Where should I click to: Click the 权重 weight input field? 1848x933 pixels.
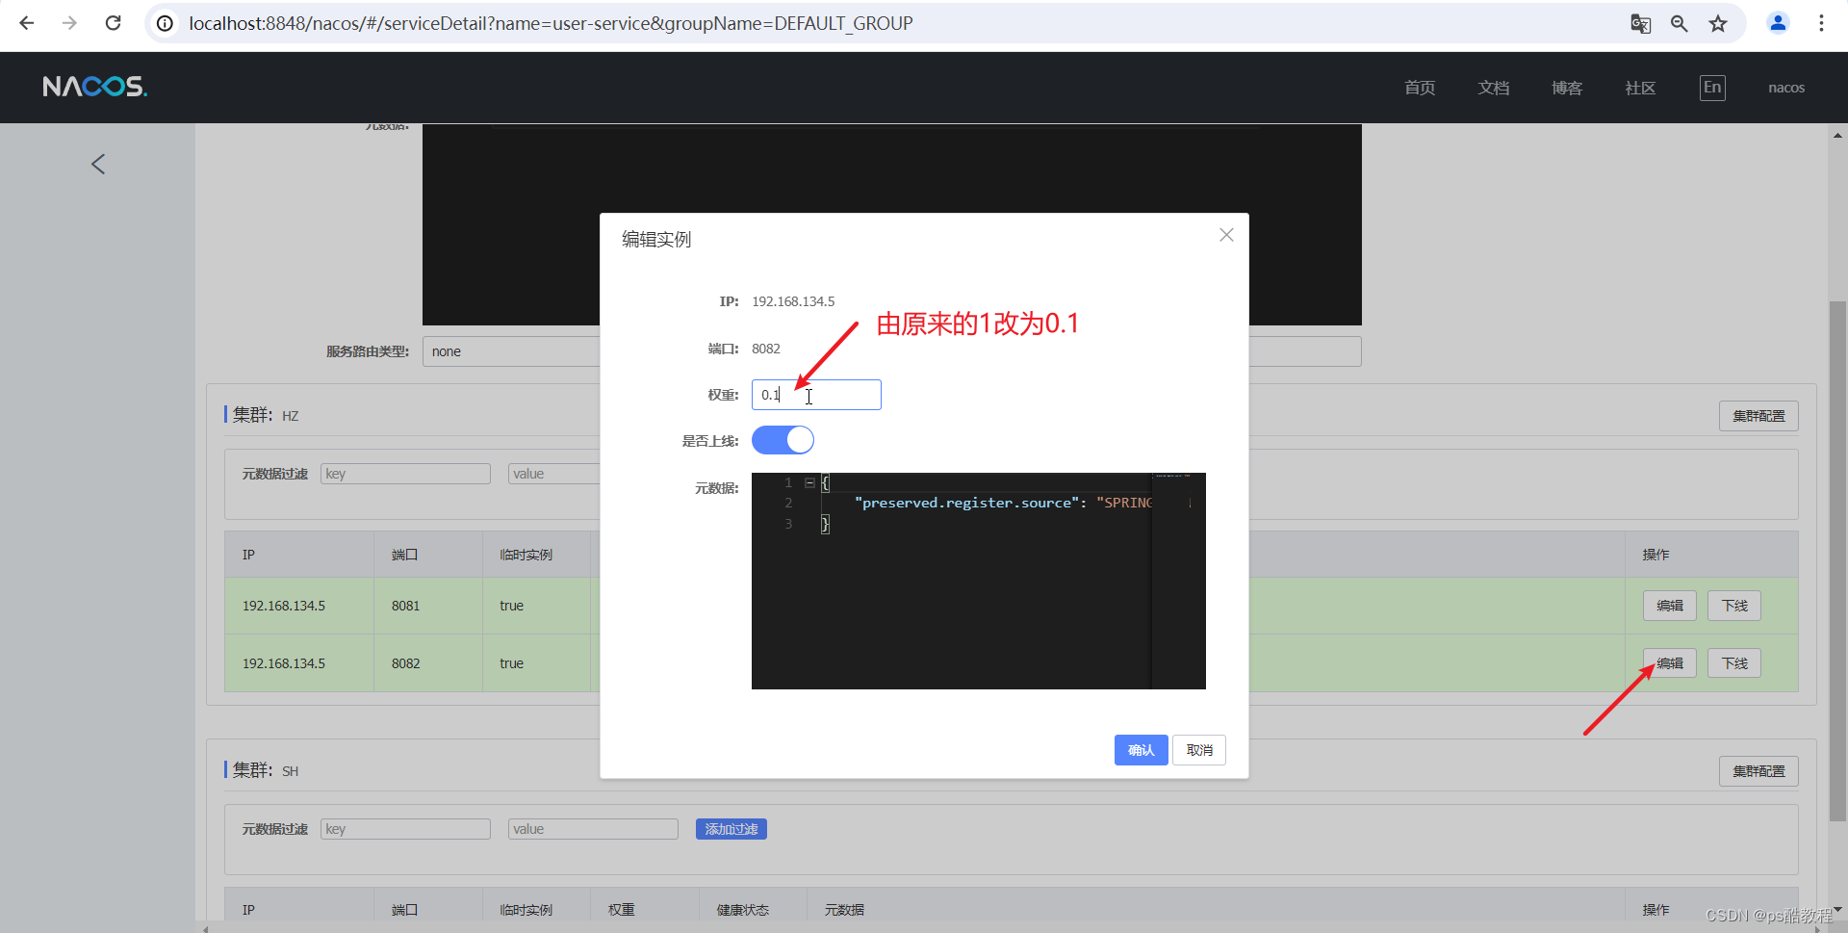point(816,395)
